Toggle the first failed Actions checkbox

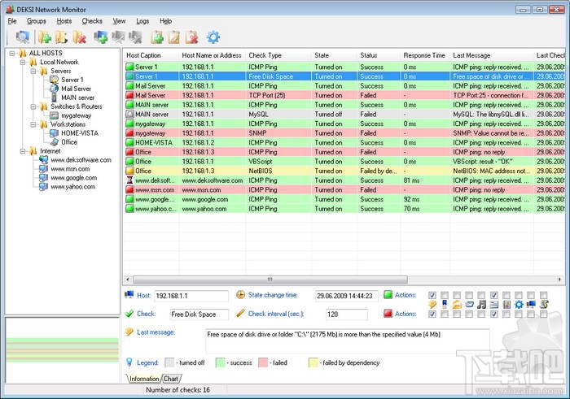coord(433,314)
